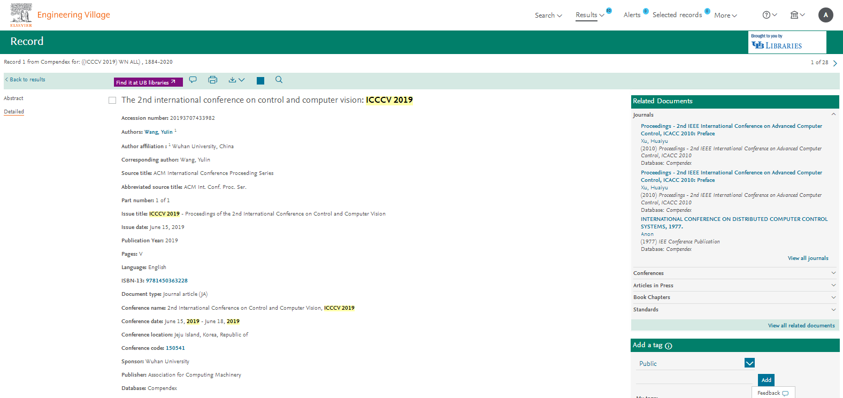Click the Add tag button
This screenshot has height=398, width=843.
point(766,380)
